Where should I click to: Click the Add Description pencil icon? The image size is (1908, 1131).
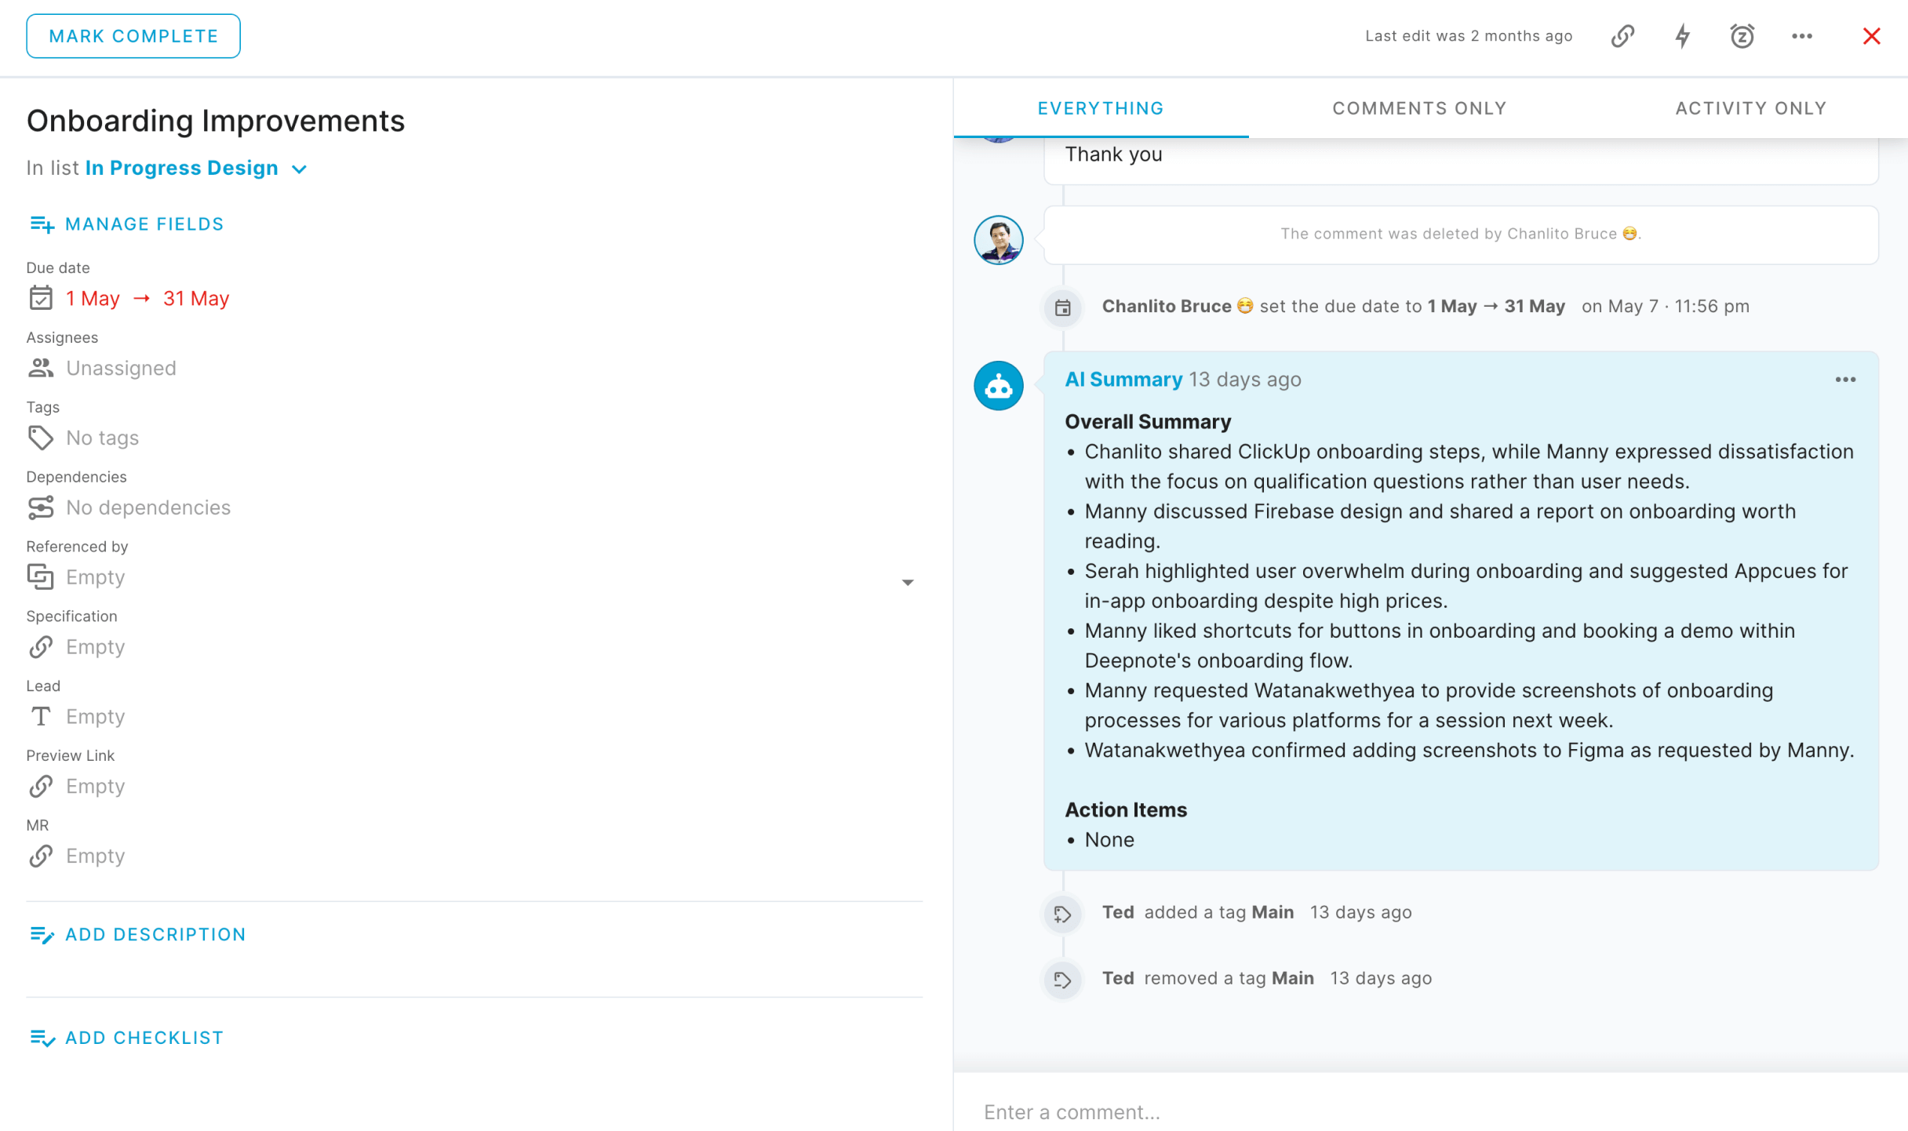click(42, 935)
